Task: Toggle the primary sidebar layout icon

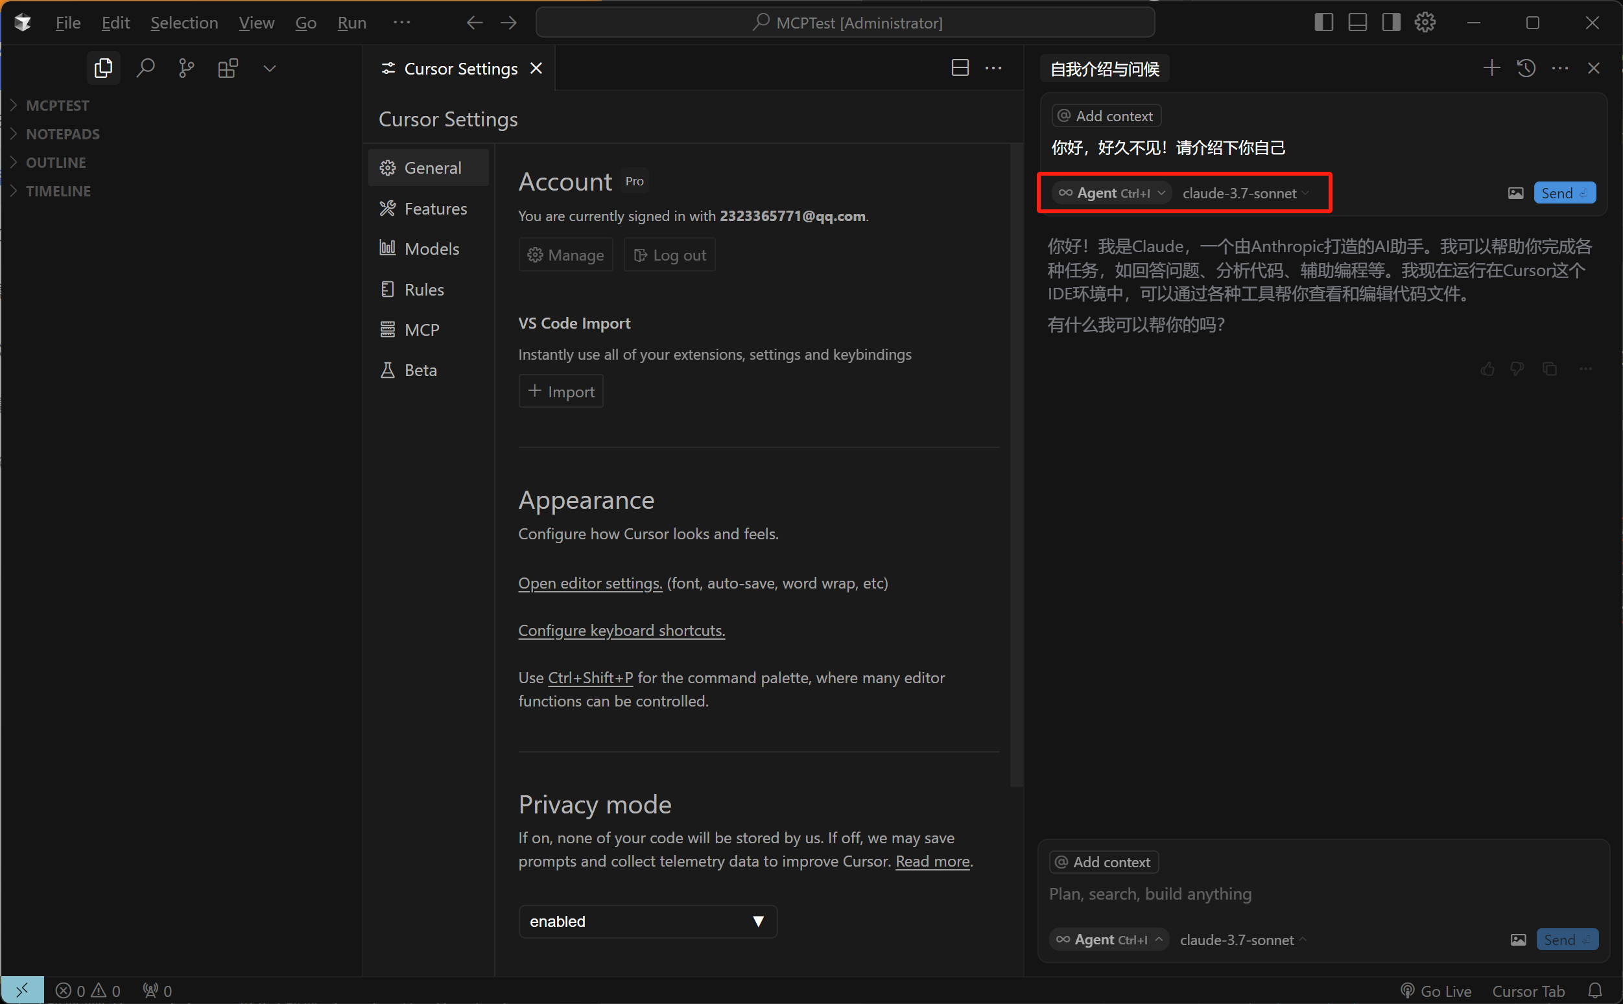Action: point(1323,23)
